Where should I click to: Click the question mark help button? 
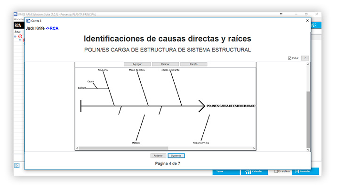coord(305,58)
